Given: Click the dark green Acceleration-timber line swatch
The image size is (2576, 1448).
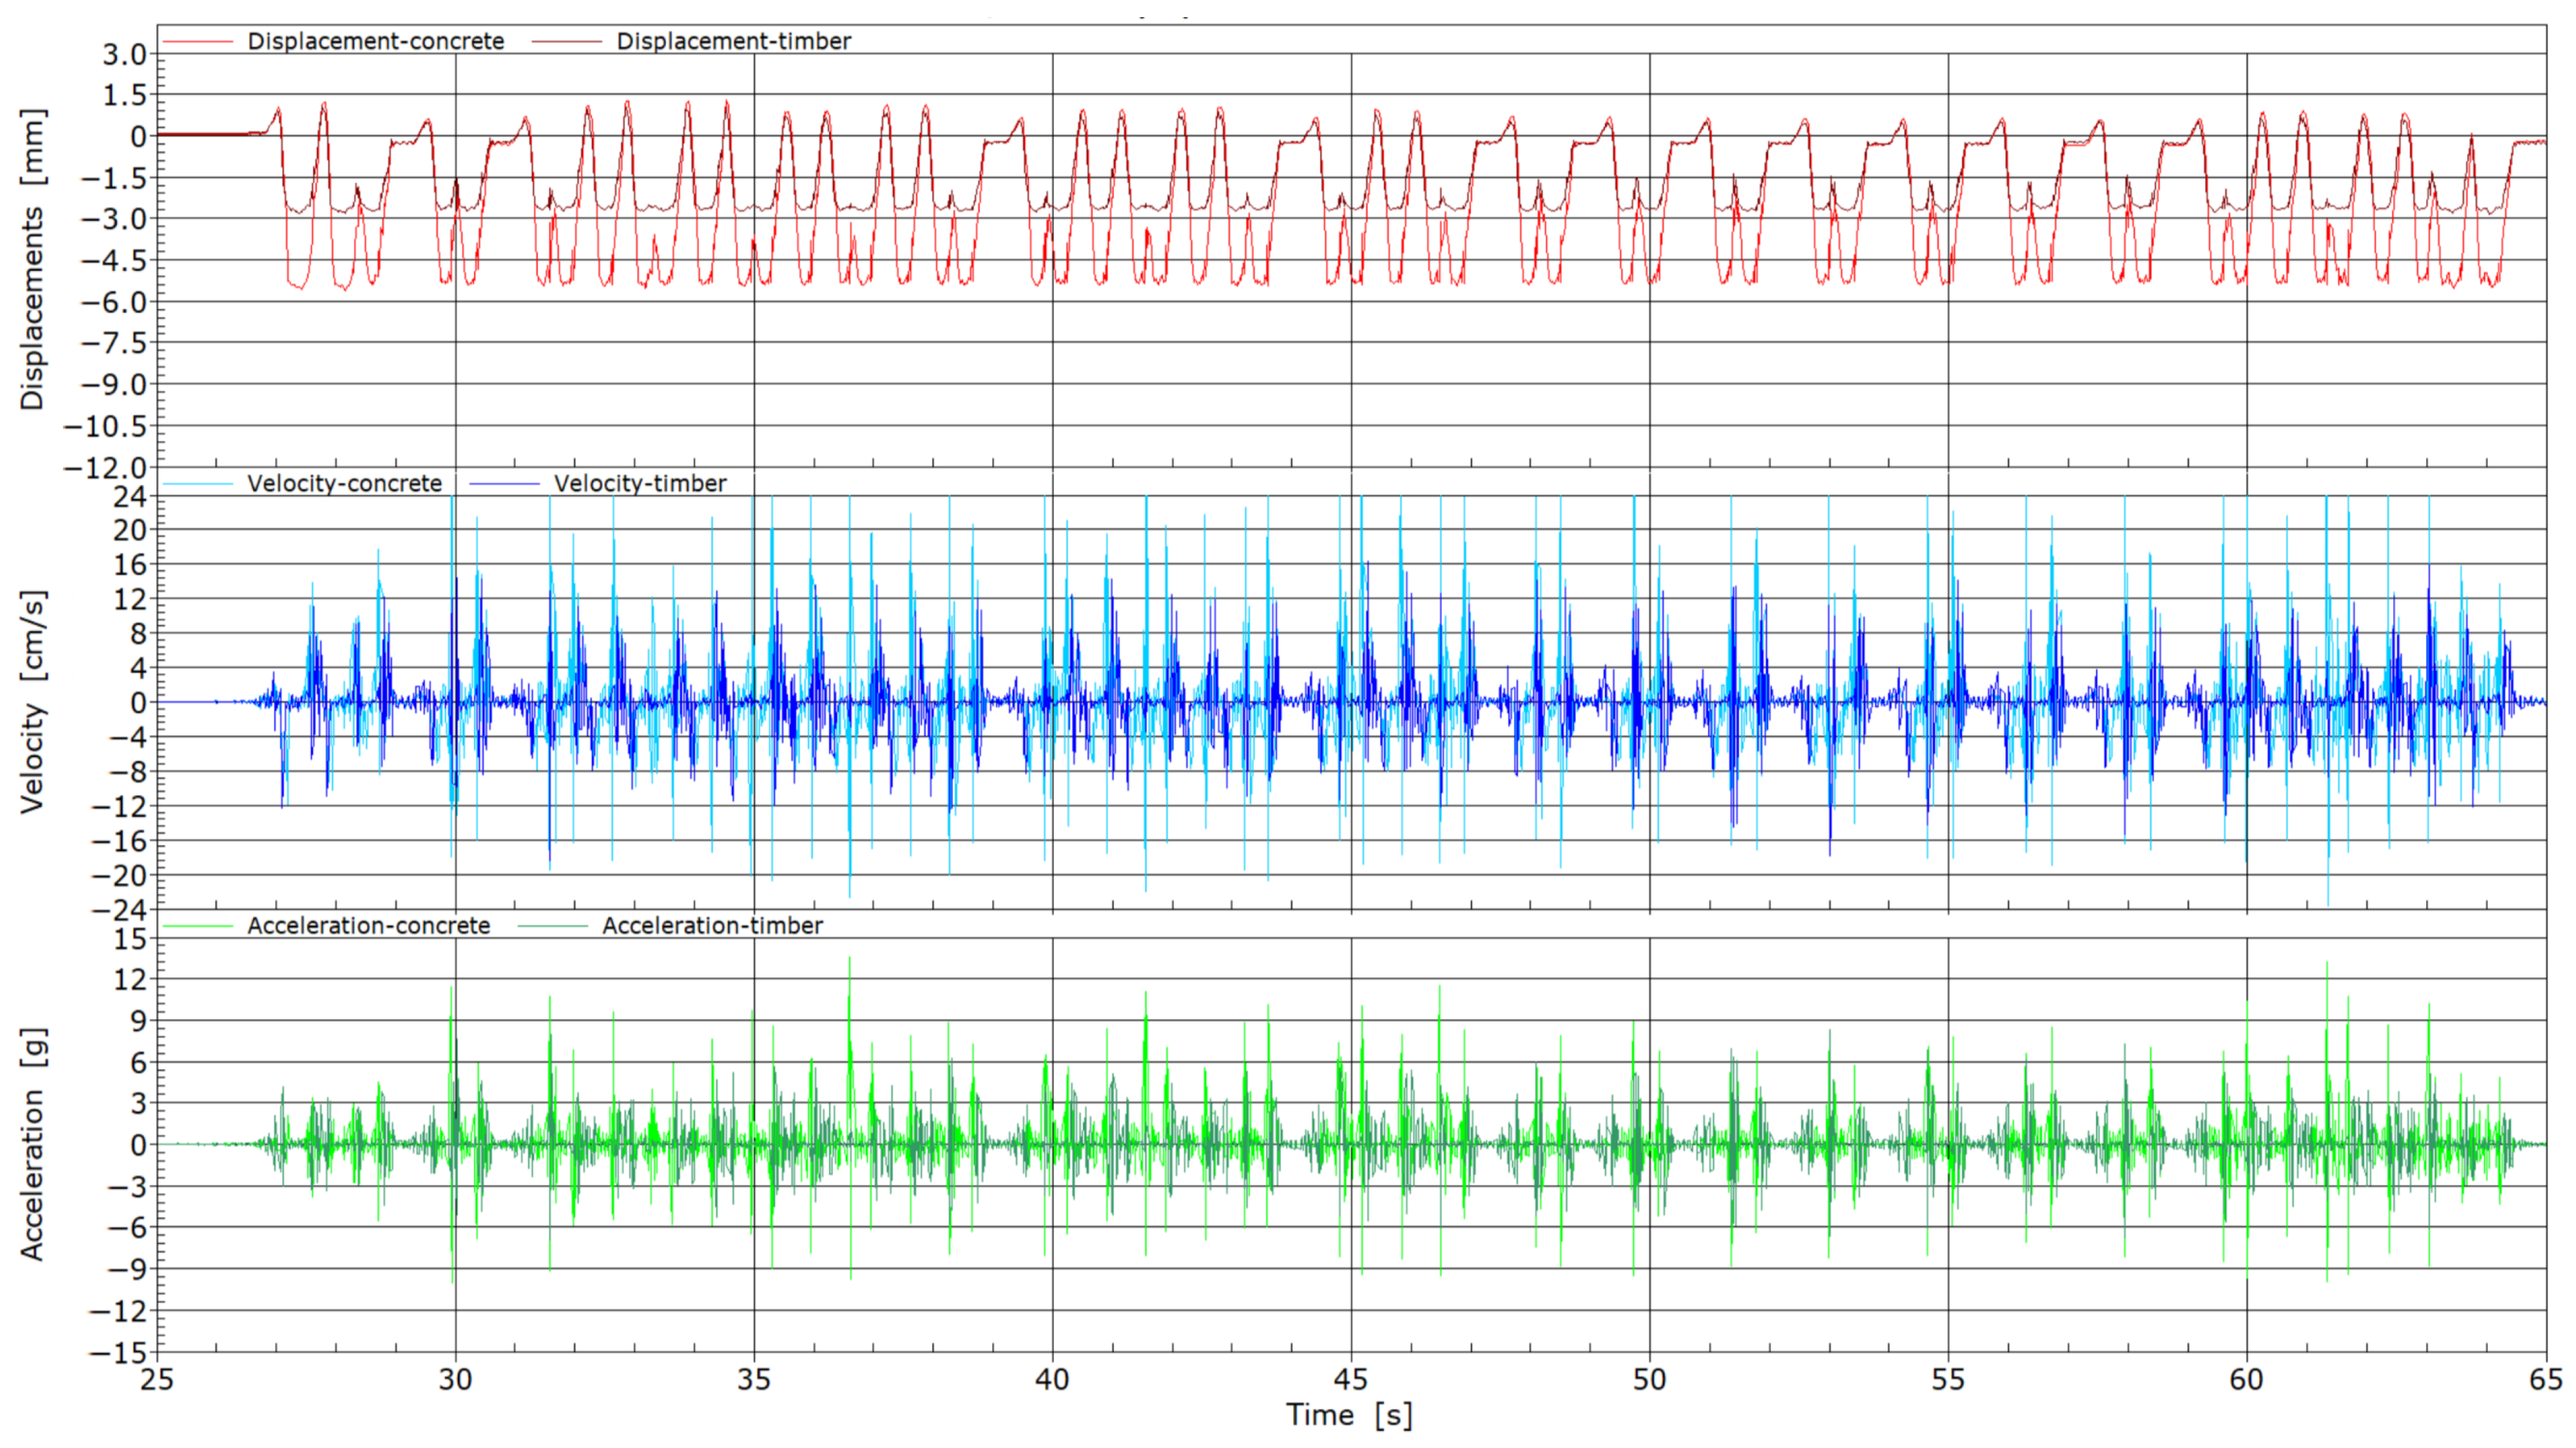Looking at the screenshot, I should [552, 925].
